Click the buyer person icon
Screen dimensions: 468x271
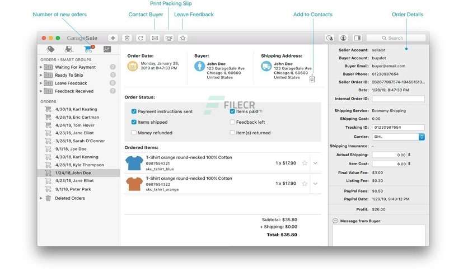[199, 66]
